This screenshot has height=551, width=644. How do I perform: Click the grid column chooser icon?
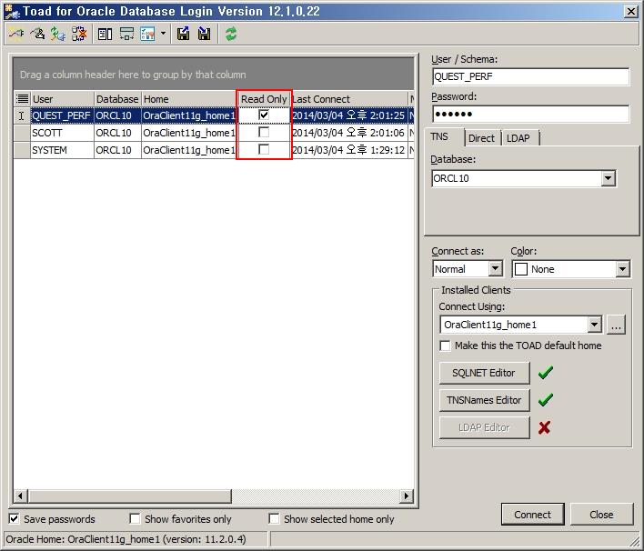[22, 99]
